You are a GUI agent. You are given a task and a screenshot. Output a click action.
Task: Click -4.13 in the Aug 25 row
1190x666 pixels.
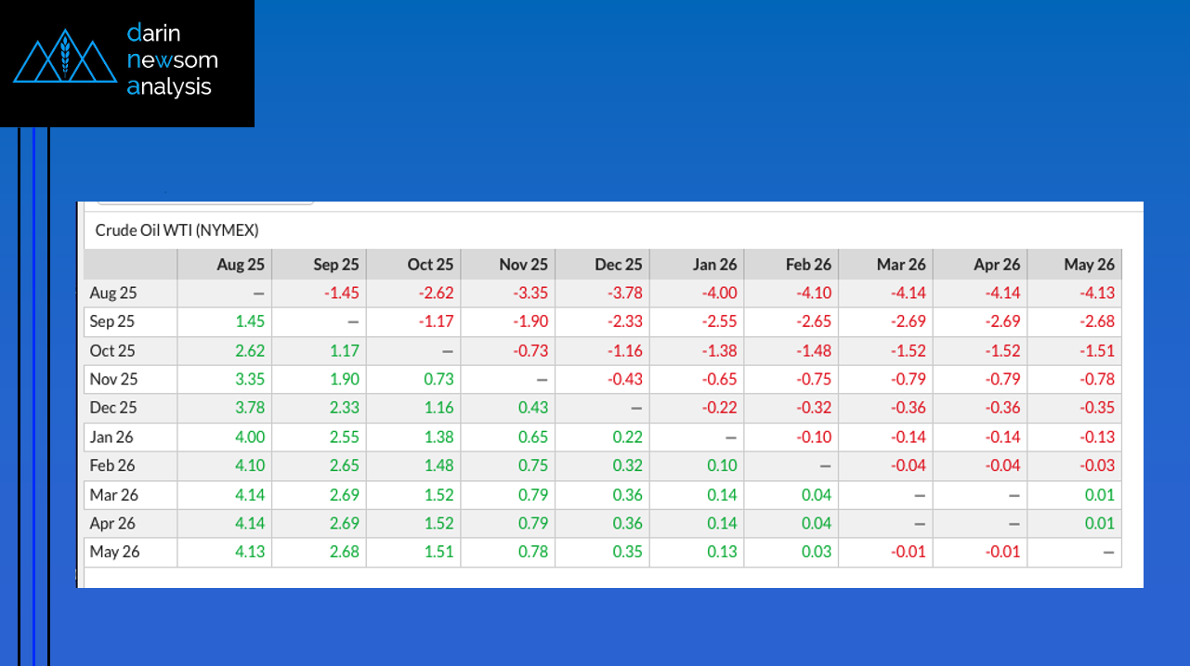(x=1095, y=294)
